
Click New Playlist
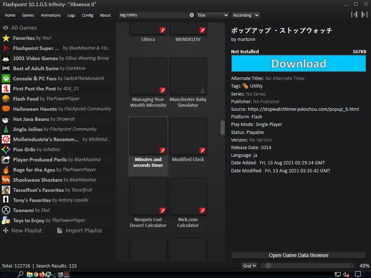pyautogui.click(x=22, y=231)
